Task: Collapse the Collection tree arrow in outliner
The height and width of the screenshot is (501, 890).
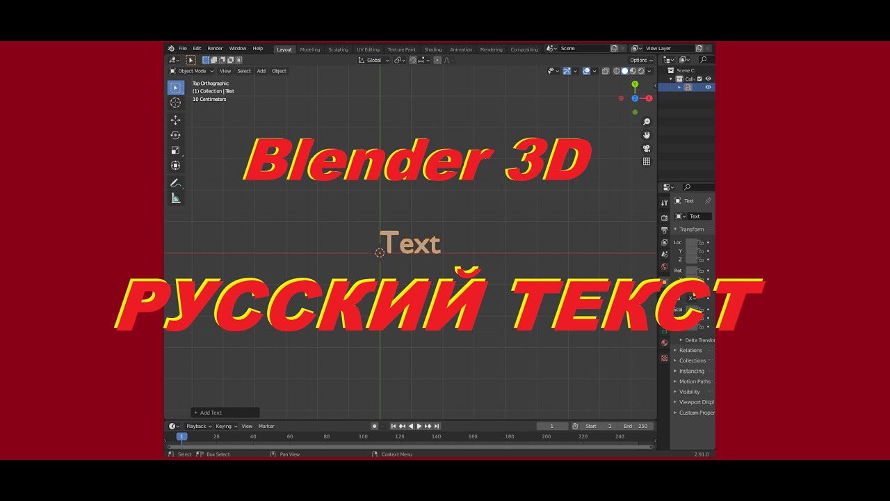Action: pos(671,79)
